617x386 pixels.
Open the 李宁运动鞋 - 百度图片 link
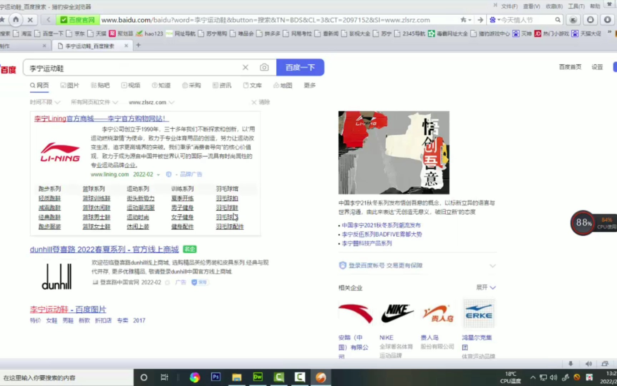tap(68, 310)
